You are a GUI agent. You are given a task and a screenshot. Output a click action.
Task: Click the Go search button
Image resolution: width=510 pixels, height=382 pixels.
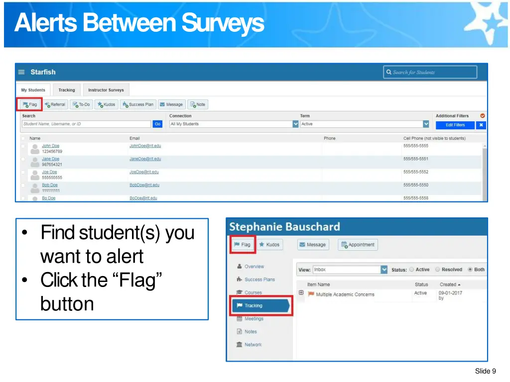click(x=157, y=124)
